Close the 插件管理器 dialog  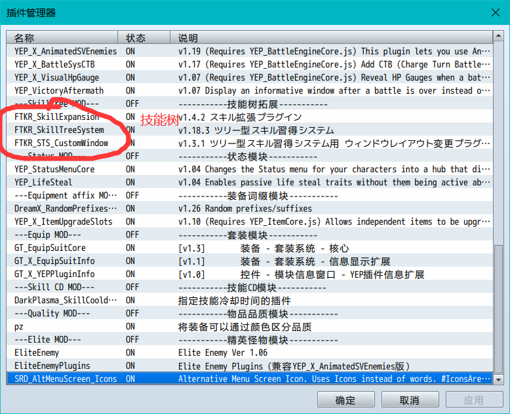496,12
